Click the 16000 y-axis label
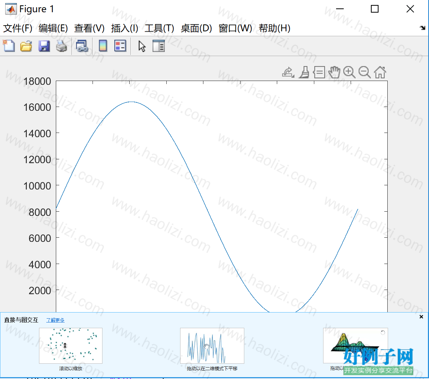 coord(37,107)
